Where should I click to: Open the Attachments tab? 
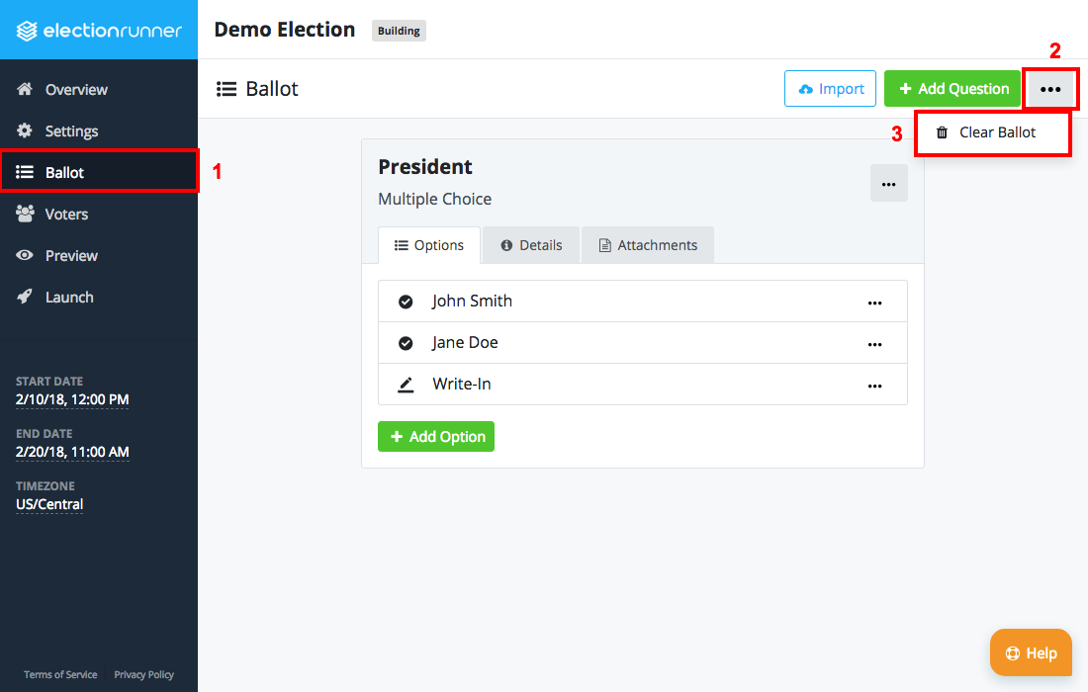coord(648,244)
